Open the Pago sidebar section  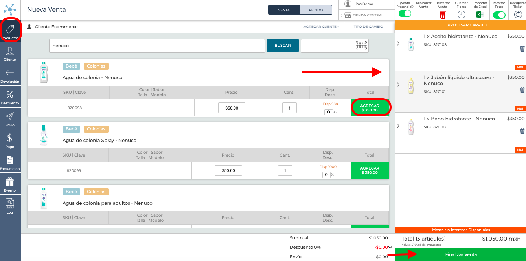[x=10, y=141]
